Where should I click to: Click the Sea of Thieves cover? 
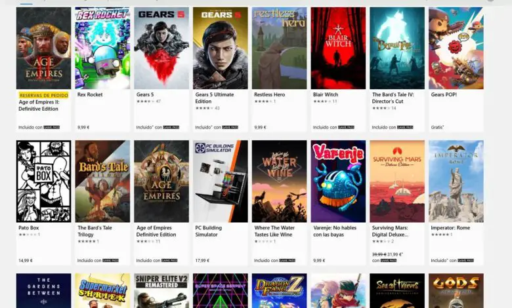click(397, 291)
